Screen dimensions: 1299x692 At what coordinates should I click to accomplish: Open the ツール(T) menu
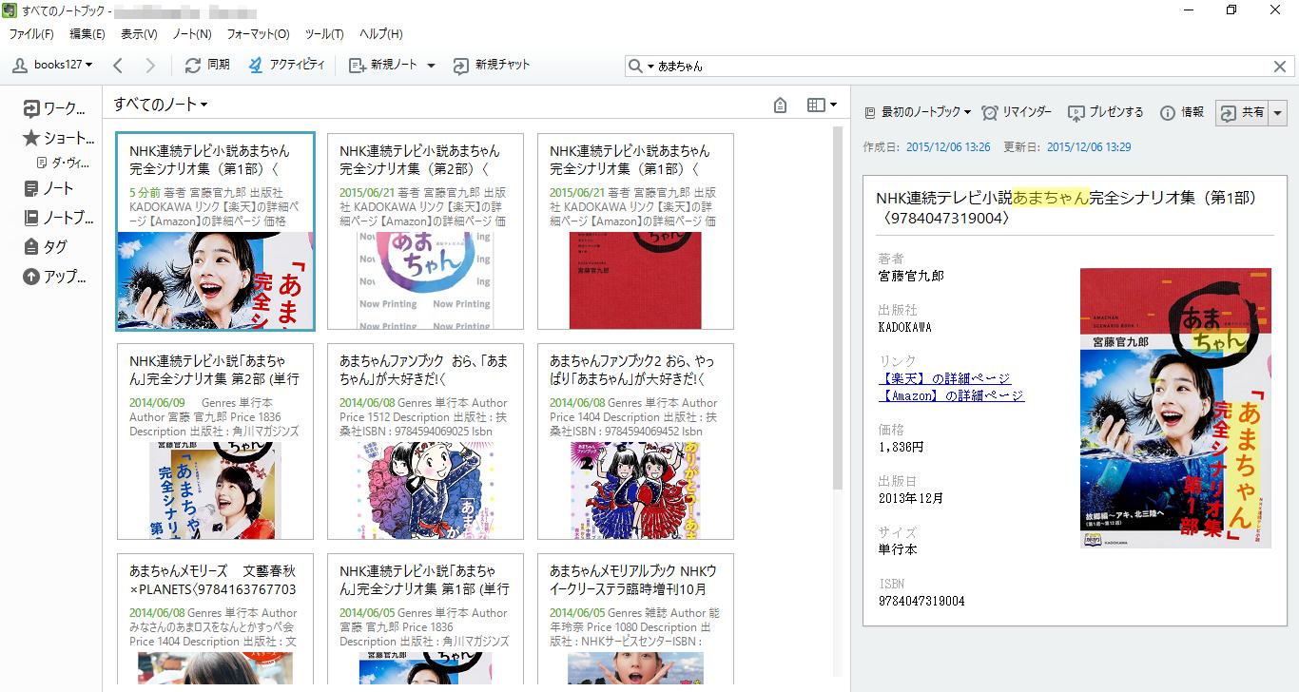click(324, 34)
